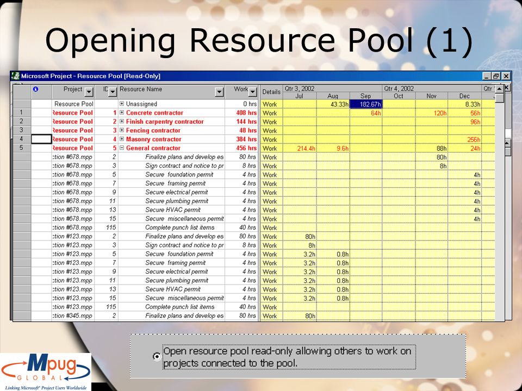Expand the Unassigned resource row

tap(122, 104)
